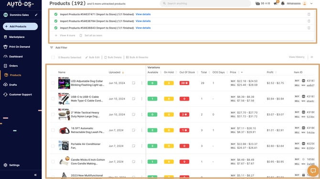
Task: Open more options for Portable Air Conditioner
Action: [142, 146]
